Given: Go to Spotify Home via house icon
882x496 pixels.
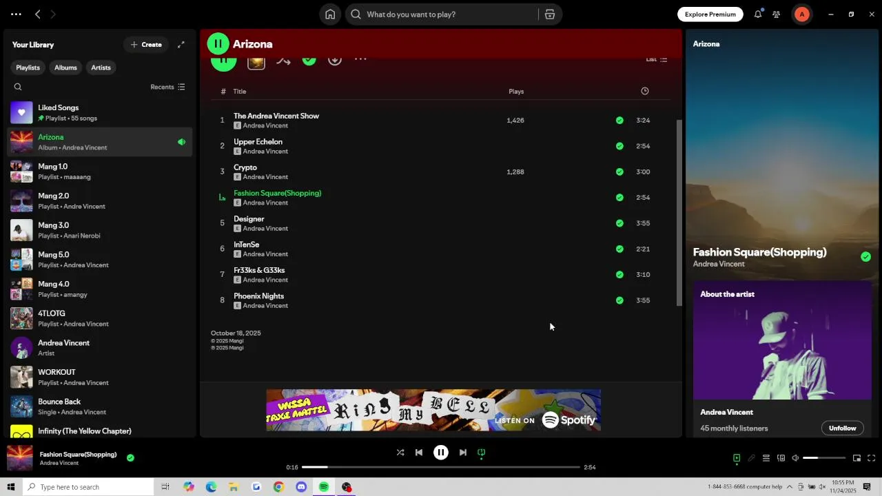Looking at the screenshot, I should point(330,14).
